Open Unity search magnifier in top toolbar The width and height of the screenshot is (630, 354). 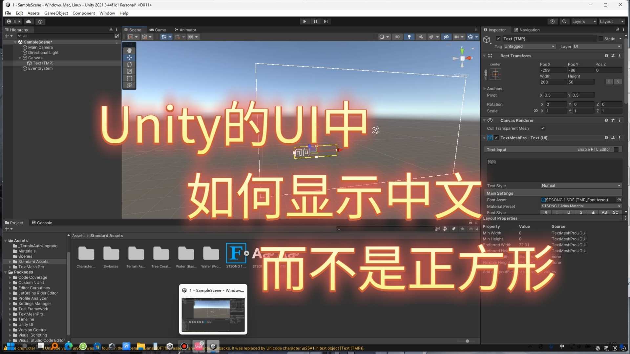coord(564,22)
